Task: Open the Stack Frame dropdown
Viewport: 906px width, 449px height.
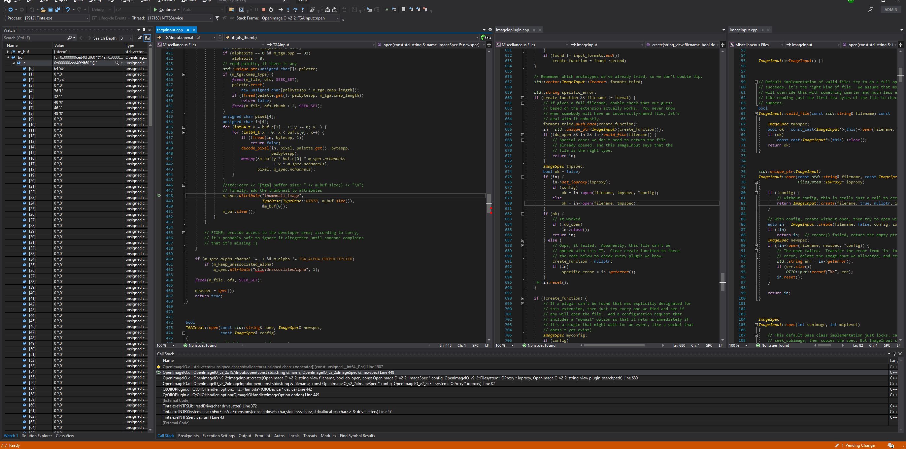Action: click(337, 18)
